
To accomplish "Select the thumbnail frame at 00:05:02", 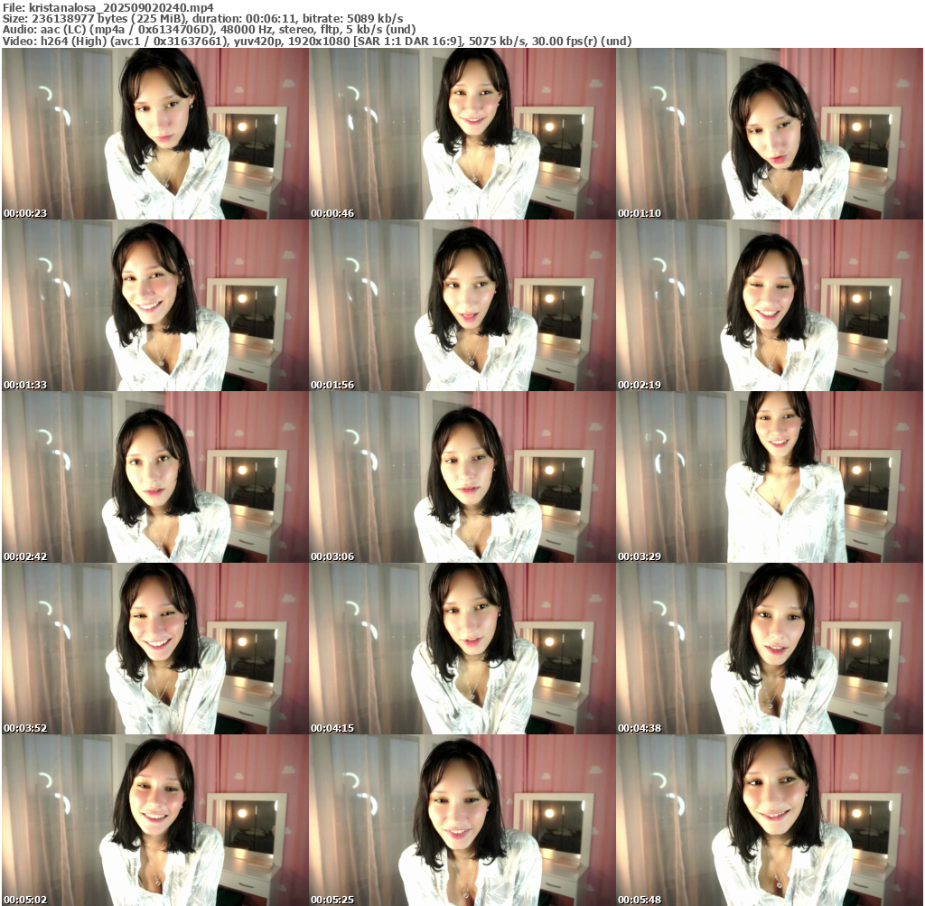I will pos(155,820).
